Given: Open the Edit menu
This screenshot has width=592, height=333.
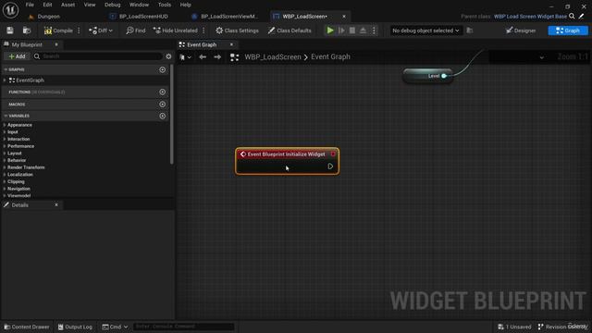Looking at the screenshot, I should 47,5.
